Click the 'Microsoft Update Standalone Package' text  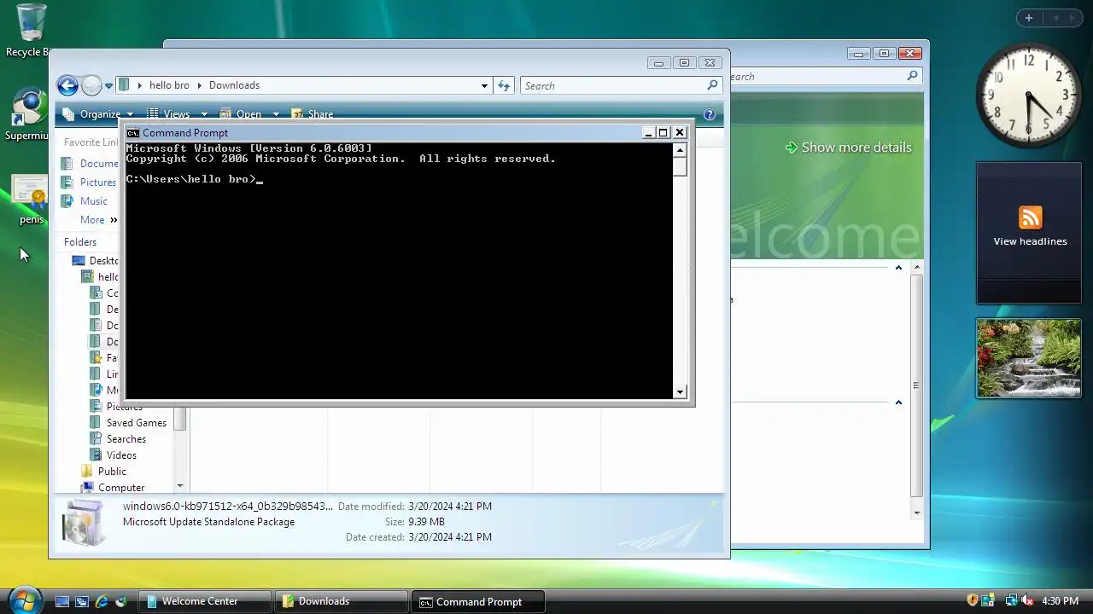(x=208, y=522)
